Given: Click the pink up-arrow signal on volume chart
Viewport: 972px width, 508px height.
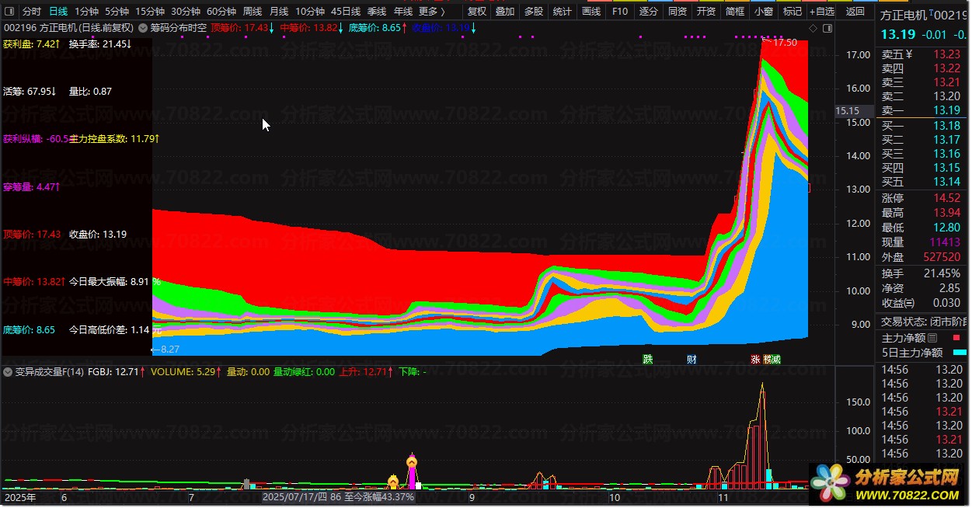Looking at the screenshot, I should [412, 461].
